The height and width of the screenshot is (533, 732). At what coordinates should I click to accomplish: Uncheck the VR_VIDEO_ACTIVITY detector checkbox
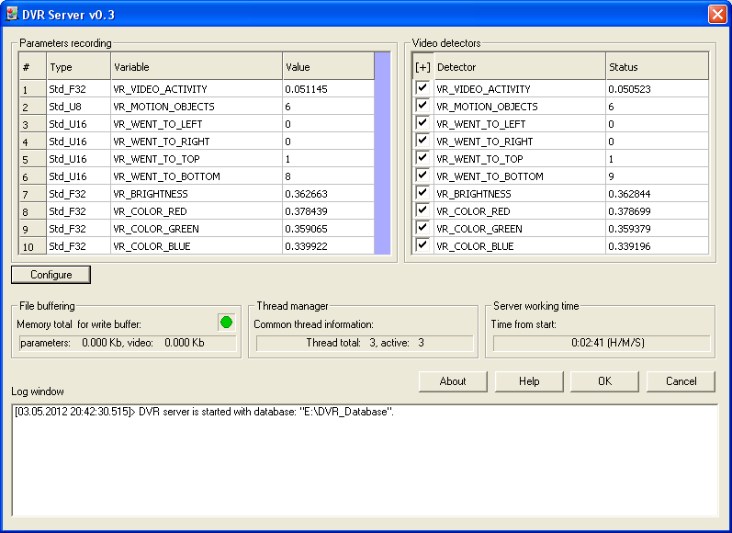coord(422,88)
